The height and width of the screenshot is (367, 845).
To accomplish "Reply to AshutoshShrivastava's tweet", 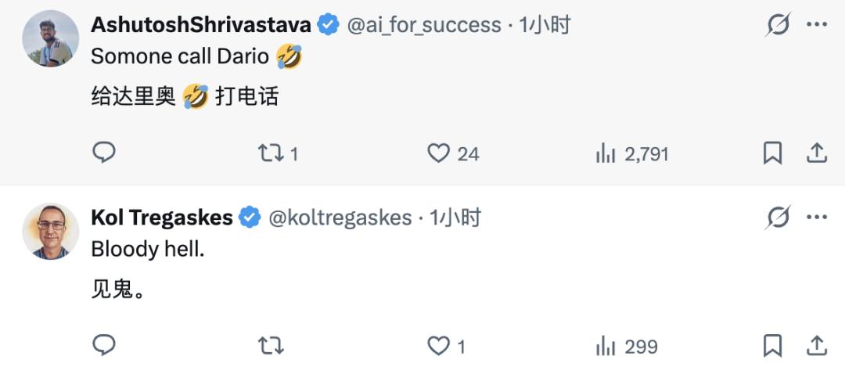I will tap(104, 153).
